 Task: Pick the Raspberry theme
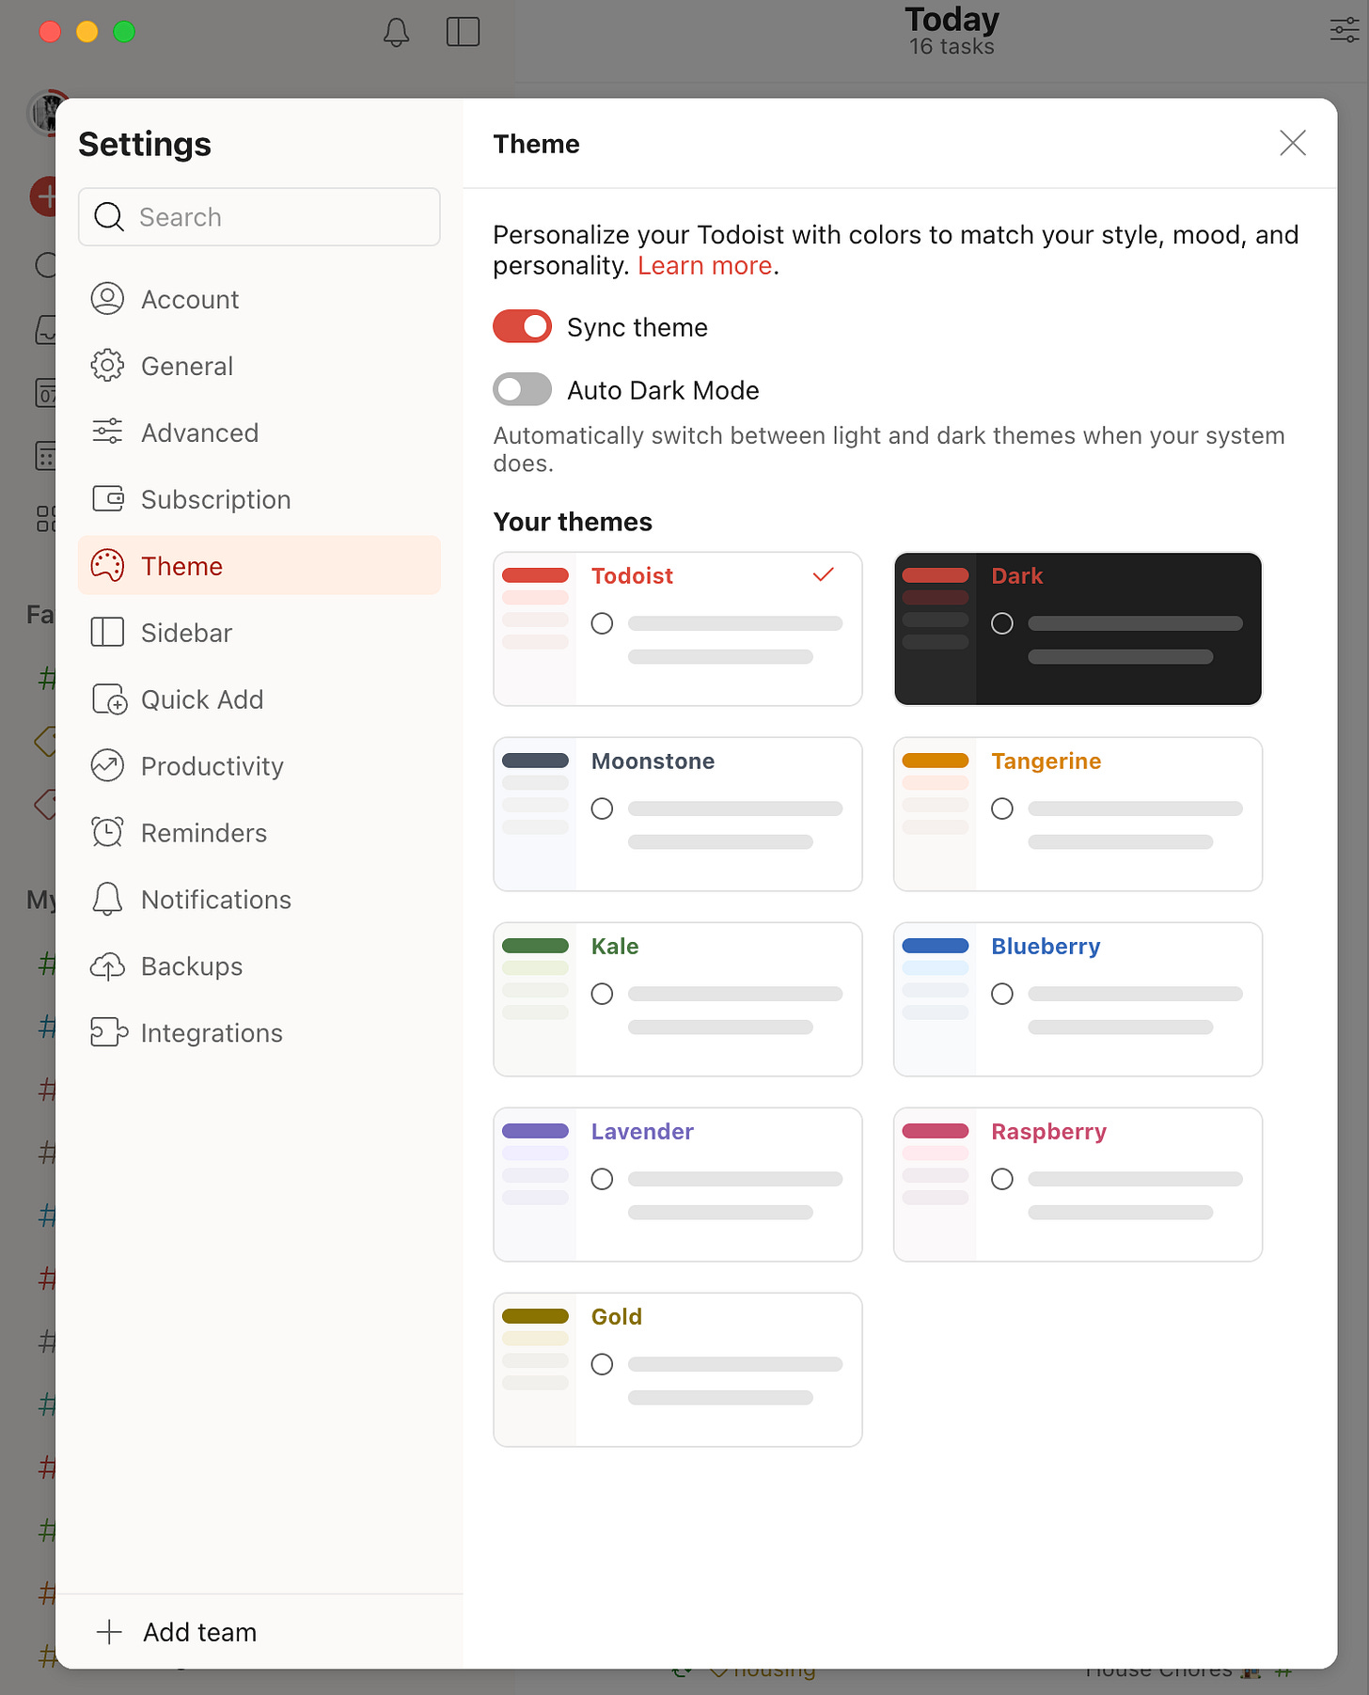(1078, 1185)
